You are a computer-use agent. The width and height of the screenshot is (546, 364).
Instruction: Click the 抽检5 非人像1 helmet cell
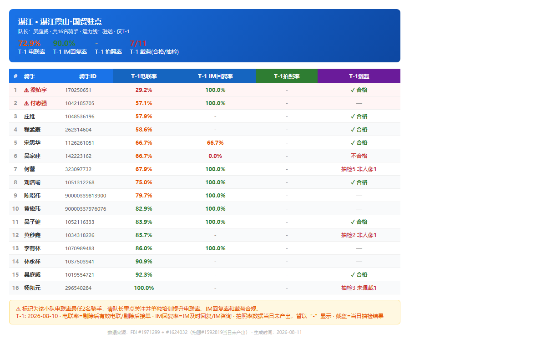click(359, 169)
